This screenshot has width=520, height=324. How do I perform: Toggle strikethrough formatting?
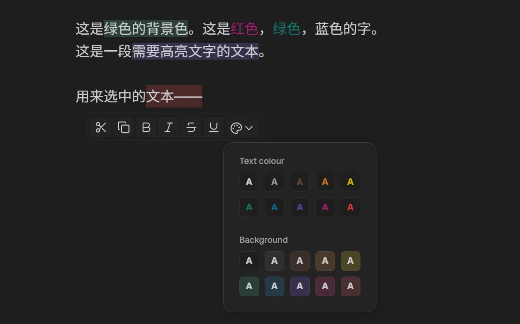191,127
